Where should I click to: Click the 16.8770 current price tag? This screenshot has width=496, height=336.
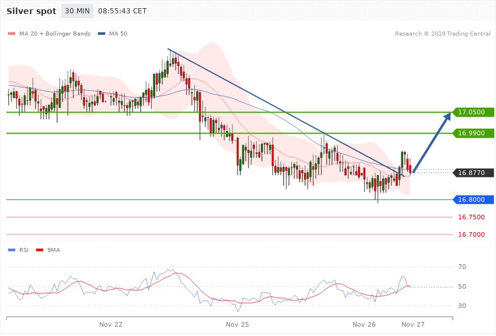pyautogui.click(x=473, y=173)
